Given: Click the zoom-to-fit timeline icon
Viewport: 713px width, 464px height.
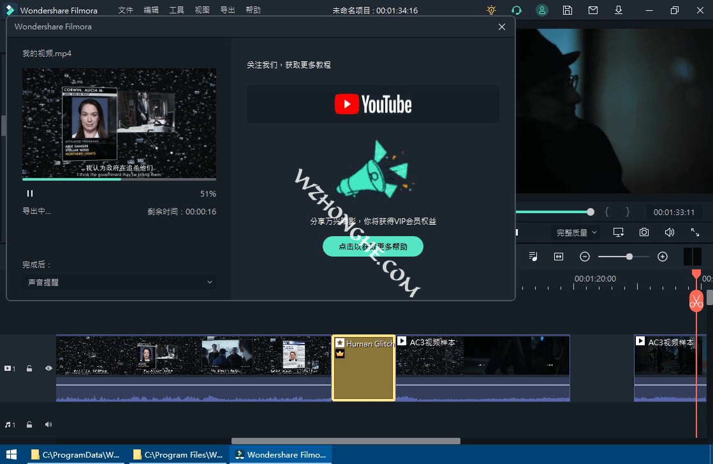Looking at the screenshot, I should tap(558, 256).
